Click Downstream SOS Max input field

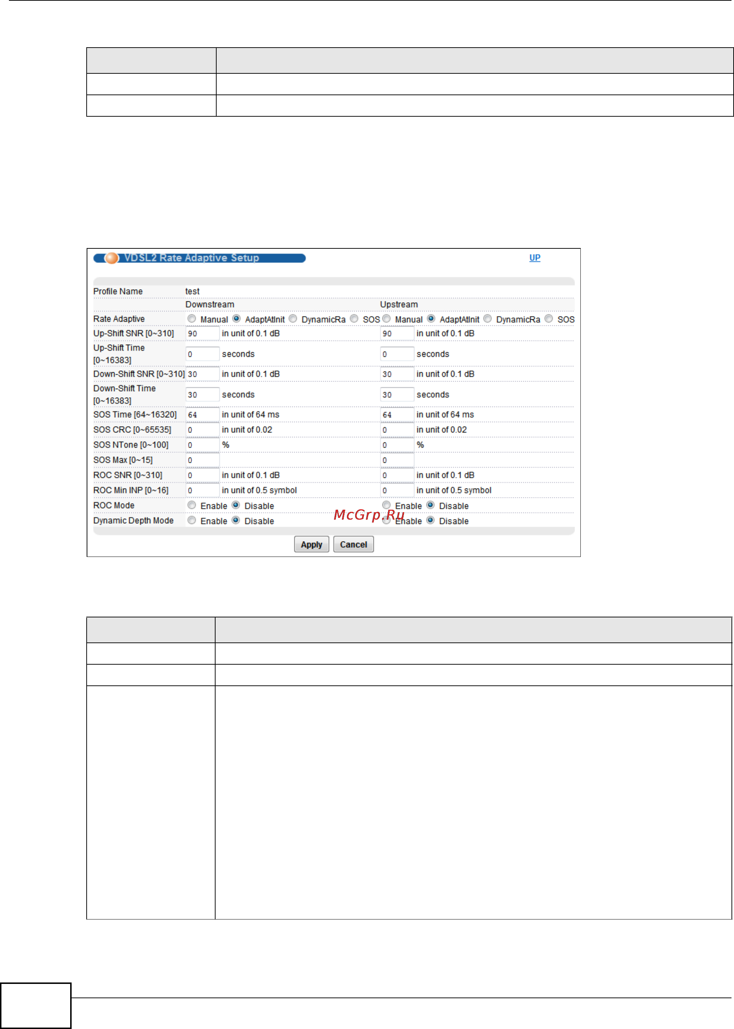coord(203,460)
